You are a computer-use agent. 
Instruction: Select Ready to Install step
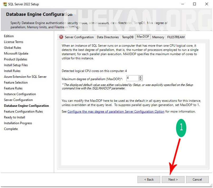tap(15, 117)
